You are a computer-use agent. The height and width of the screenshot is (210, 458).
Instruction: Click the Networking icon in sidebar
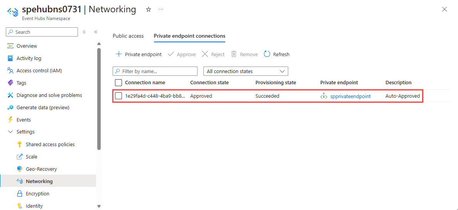pyautogui.click(x=20, y=181)
